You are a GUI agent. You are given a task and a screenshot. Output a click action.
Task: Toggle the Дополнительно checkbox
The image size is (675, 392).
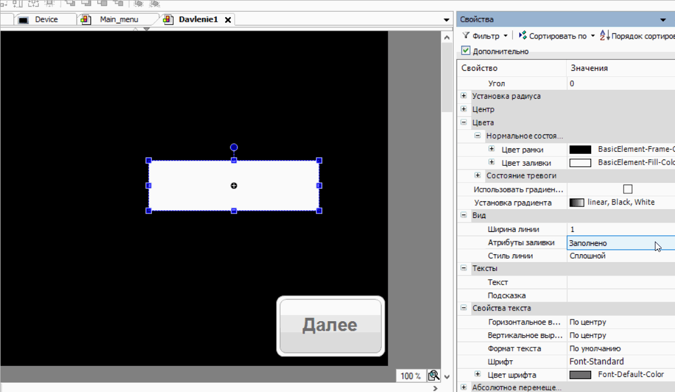tap(466, 51)
